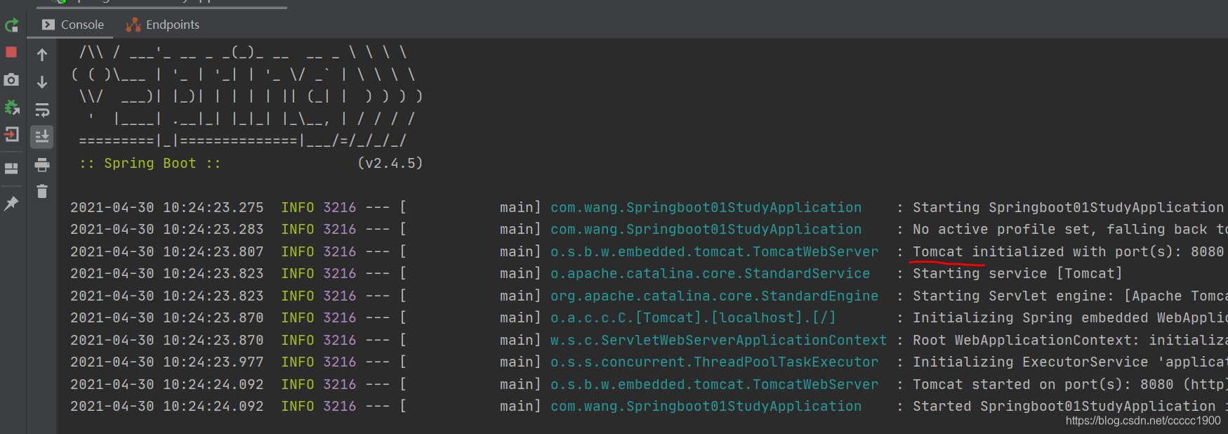The width and height of the screenshot is (1228, 434).
Task: Click the timestamp 2021-04-30 10:24:23.275
Action: pyautogui.click(x=167, y=208)
